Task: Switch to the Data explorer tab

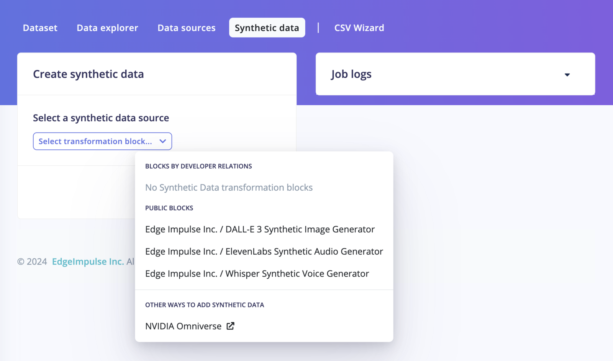Action: click(x=107, y=28)
